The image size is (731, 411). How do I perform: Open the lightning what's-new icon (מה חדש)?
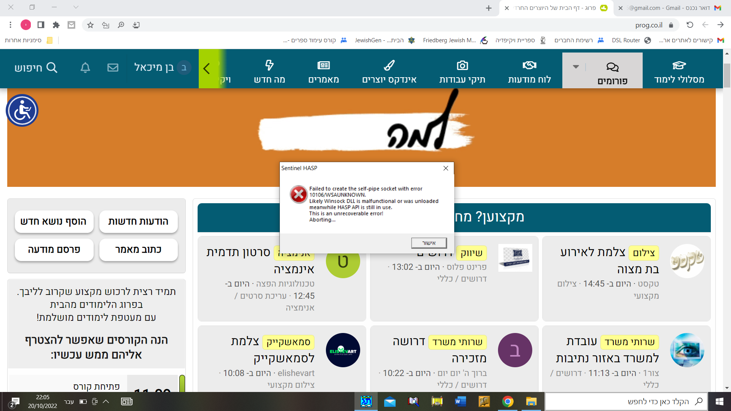[x=269, y=65]
